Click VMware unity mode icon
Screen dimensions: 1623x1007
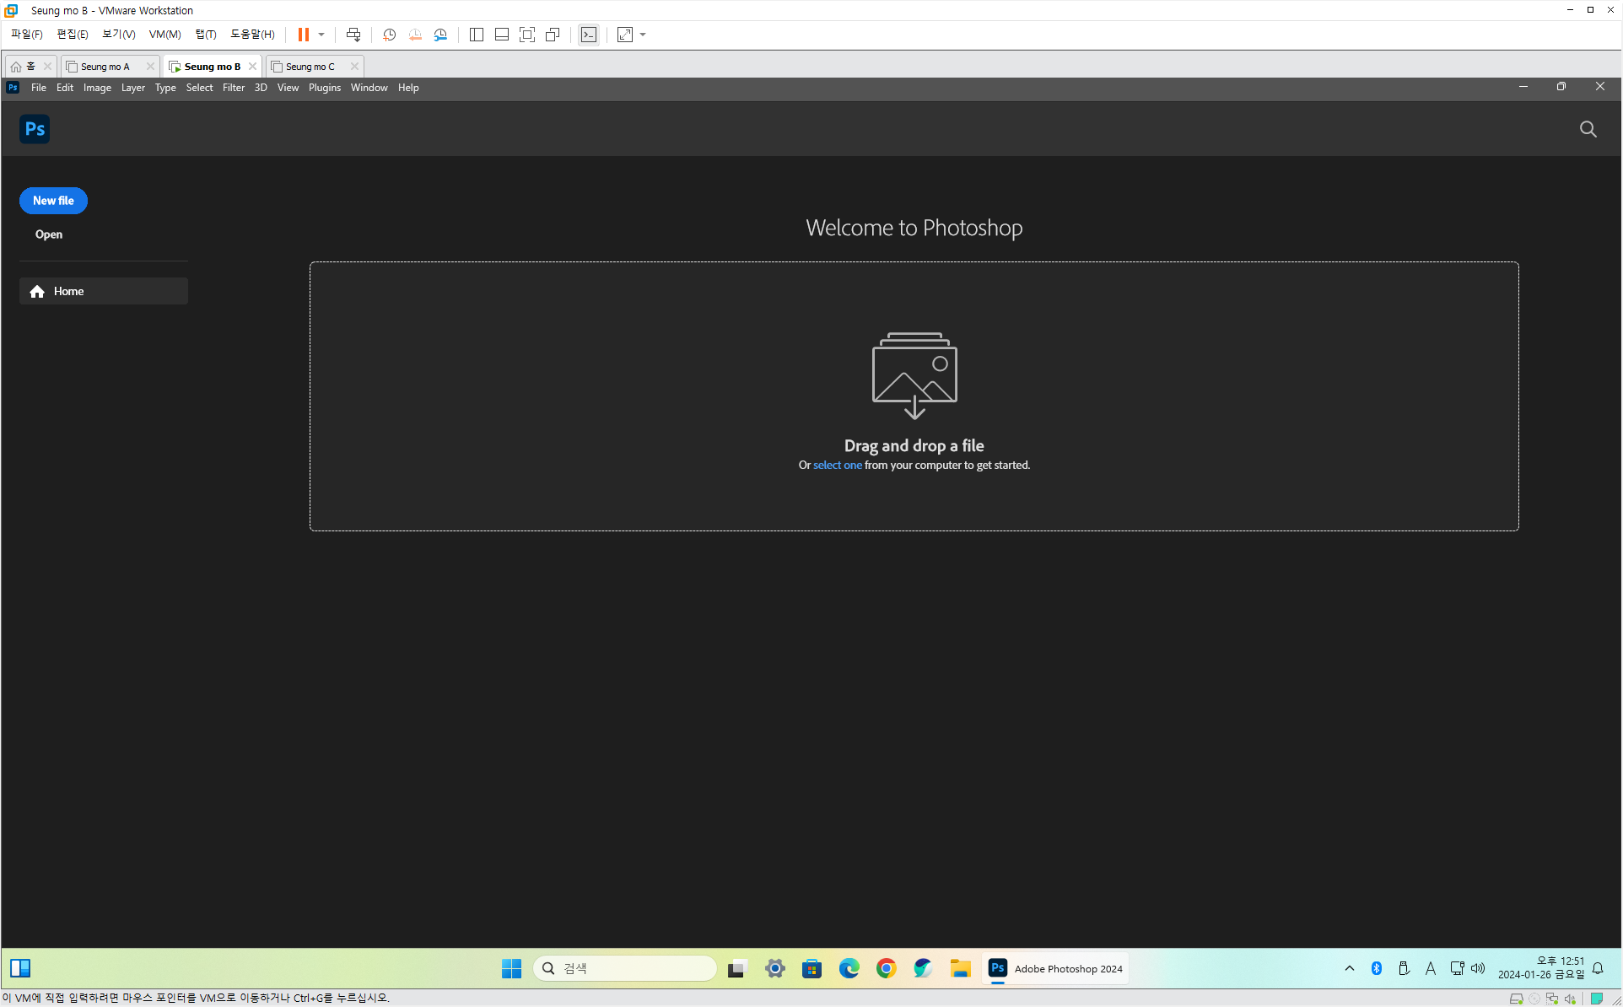click(553, 35)
